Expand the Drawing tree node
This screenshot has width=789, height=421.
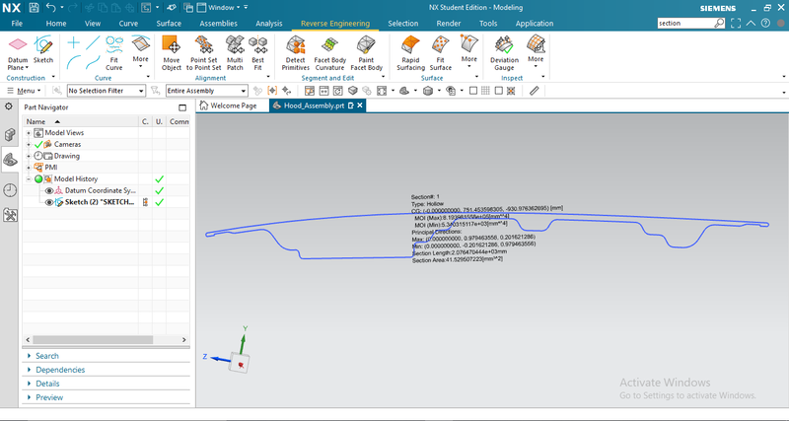29,156
